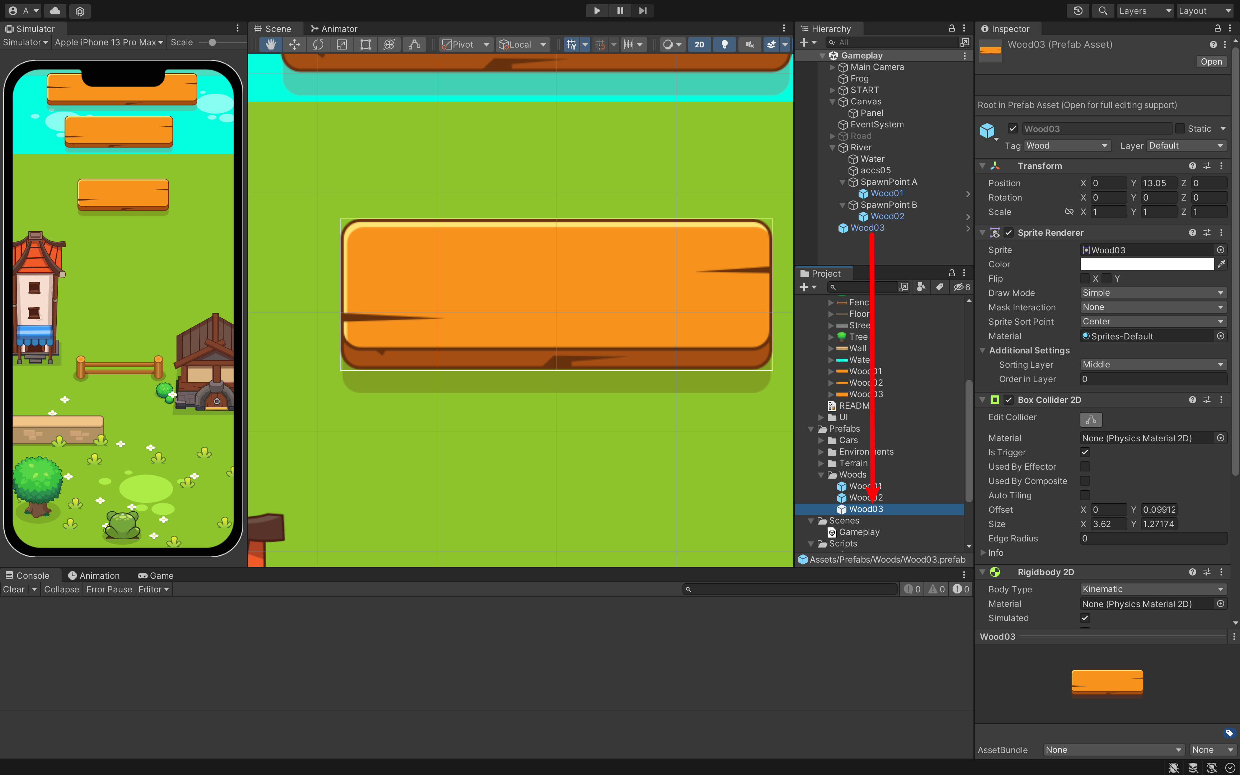Select the Move tool in Scene toolbar
This screenshot has height=775, width=1240.
[294, 44]
